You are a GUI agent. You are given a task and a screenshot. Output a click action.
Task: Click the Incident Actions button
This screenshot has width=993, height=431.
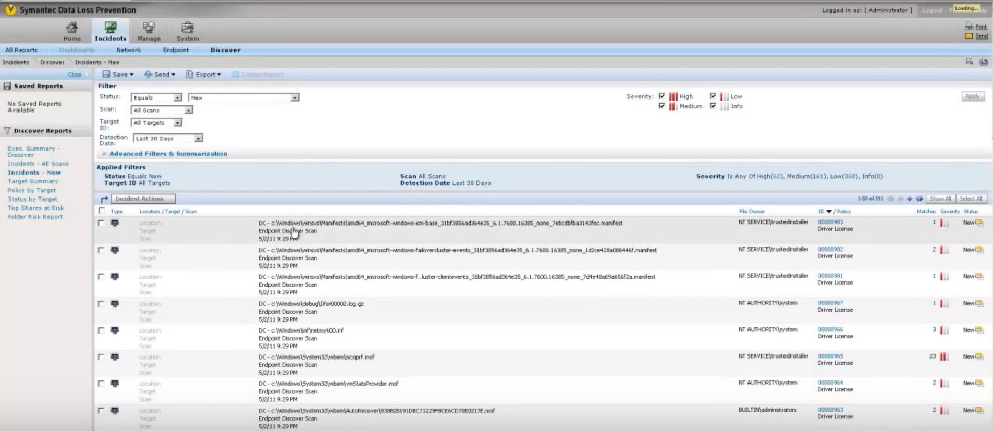point(143,199)
